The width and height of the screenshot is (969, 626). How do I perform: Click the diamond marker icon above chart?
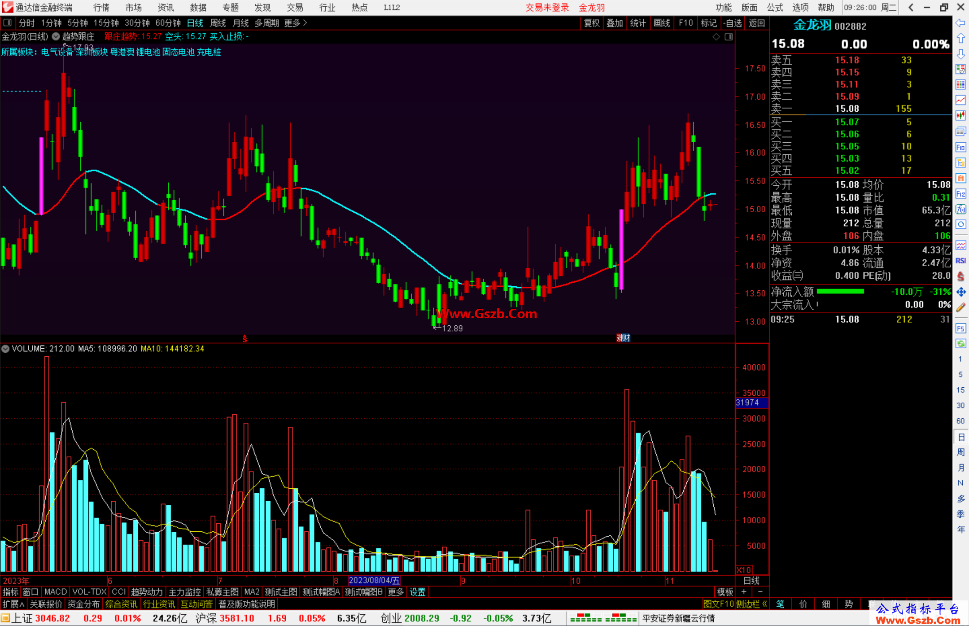click(716, 37)
